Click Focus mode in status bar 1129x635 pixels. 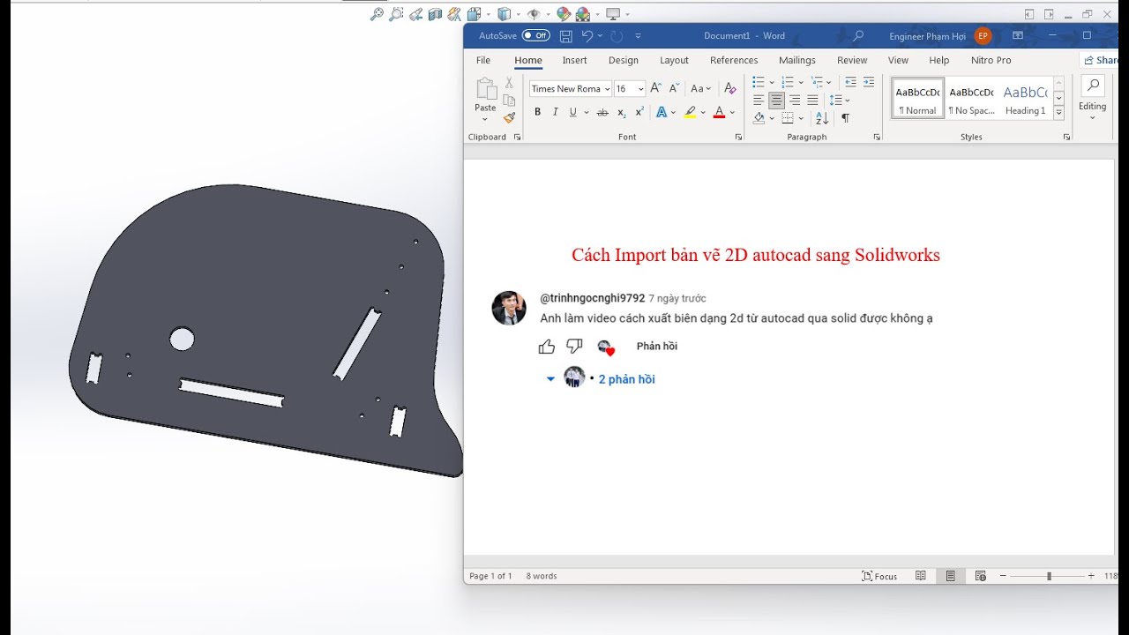[879, 576]
